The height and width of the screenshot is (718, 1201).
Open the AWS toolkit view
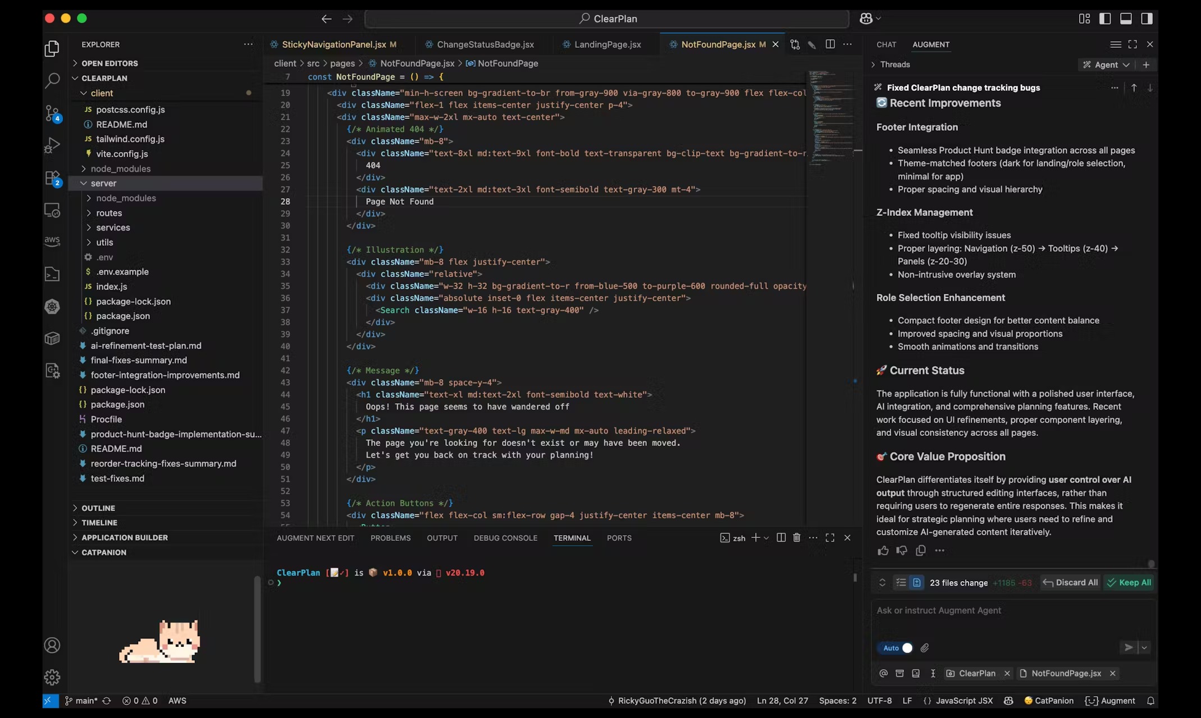tap(52, 241)
